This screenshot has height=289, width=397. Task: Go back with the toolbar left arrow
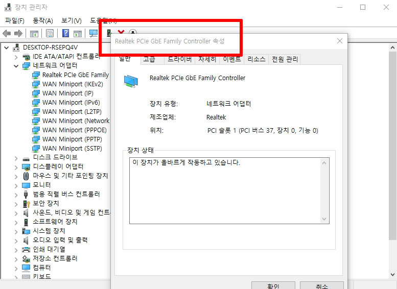6,33
